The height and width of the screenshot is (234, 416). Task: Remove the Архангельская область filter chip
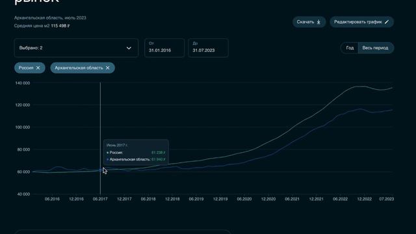click(x=107, y=68)
